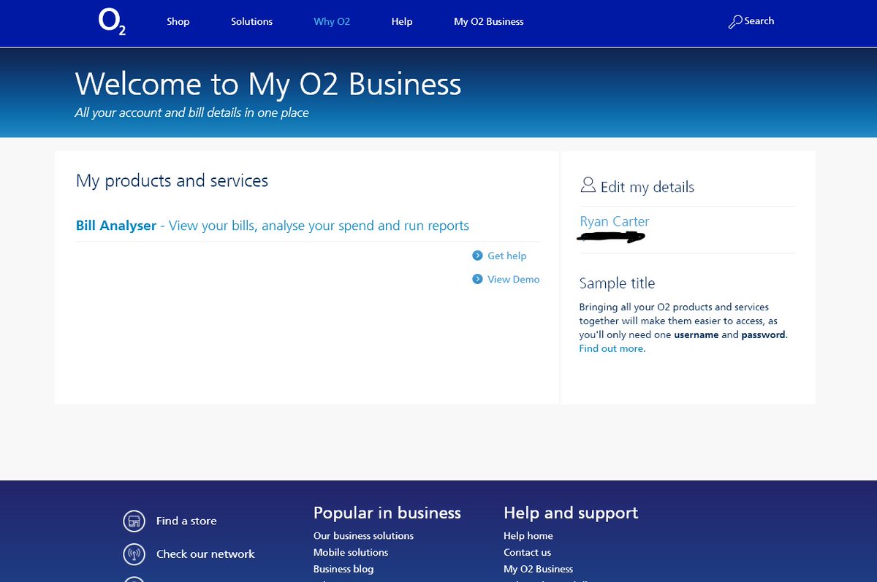Open Edit my details

pos(648,187)
